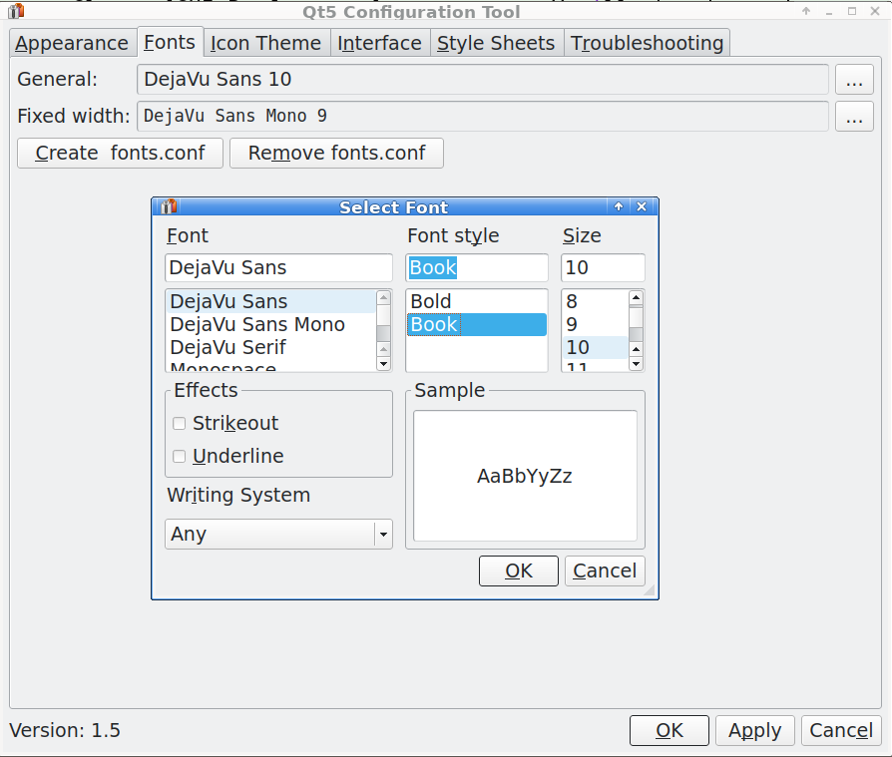Toggle Strikeout off after checking it
This screenshot has width=892, height=757.
click(179, 423)
